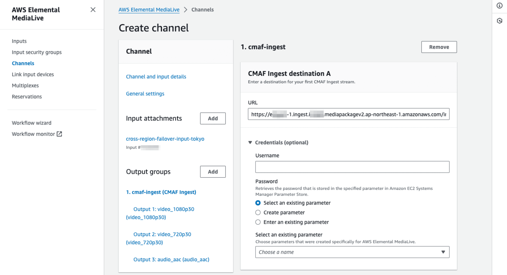Open the Choose a name dropdown
Screen dimensions: 507x275
point(352,252)
